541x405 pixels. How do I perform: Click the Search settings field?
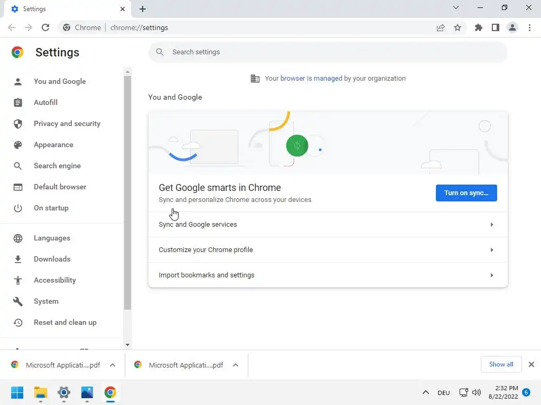click(x=328, y=52)
